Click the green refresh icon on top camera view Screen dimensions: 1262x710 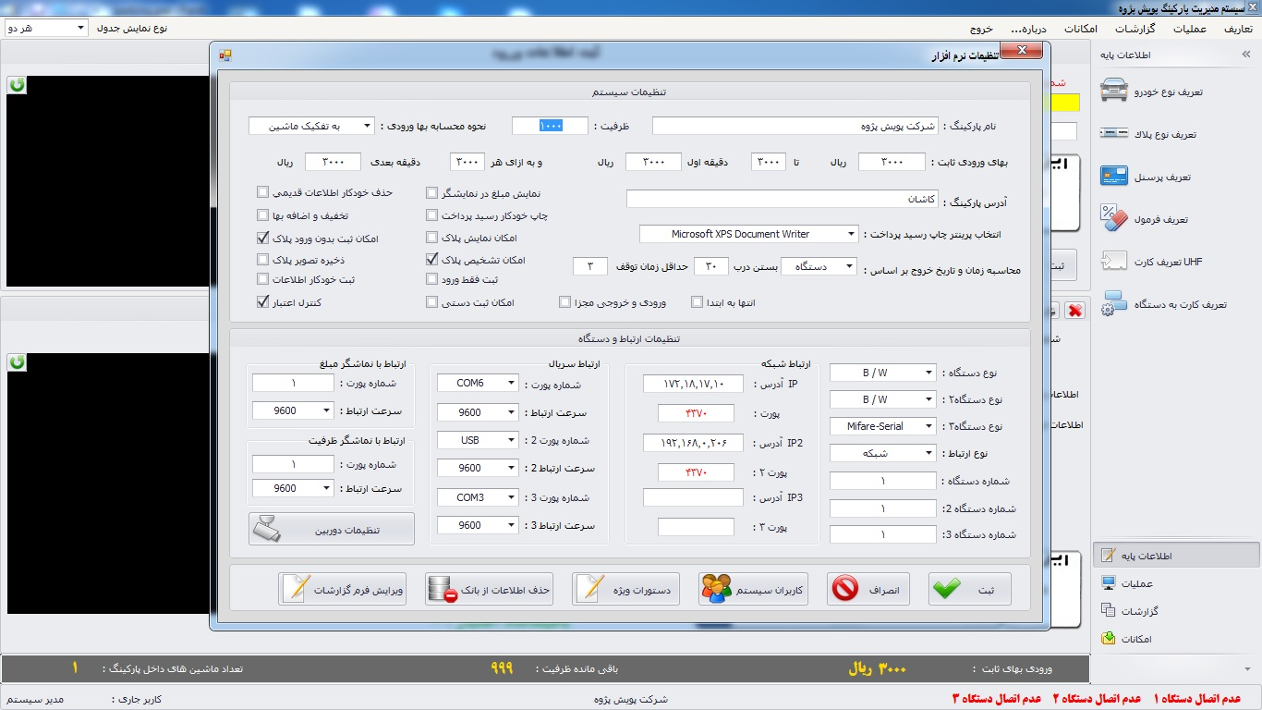[18, 85]
